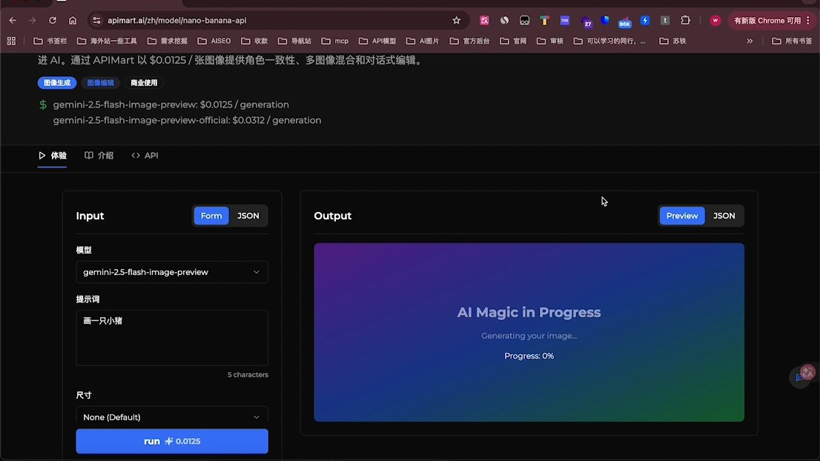Open the apps grid in bookmarks bar

tap(12, 41)
